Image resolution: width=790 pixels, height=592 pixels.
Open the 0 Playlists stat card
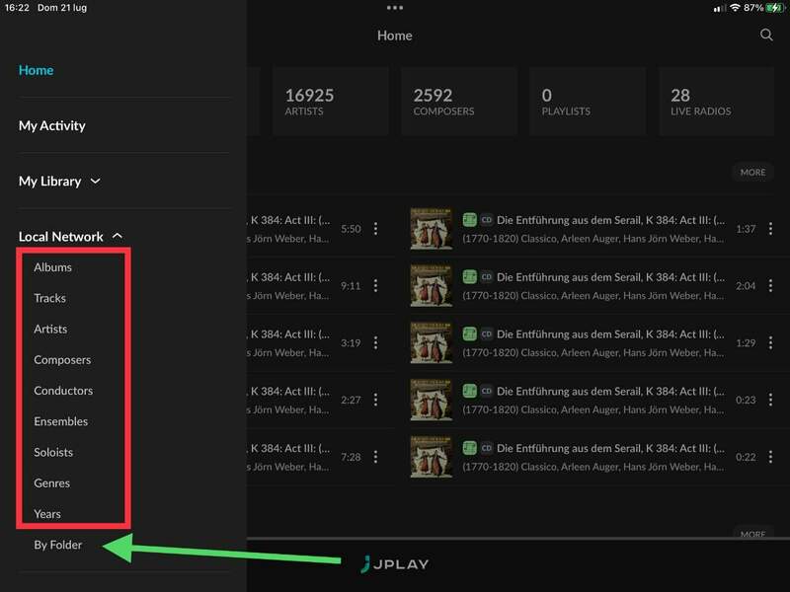tap(588, 102)
